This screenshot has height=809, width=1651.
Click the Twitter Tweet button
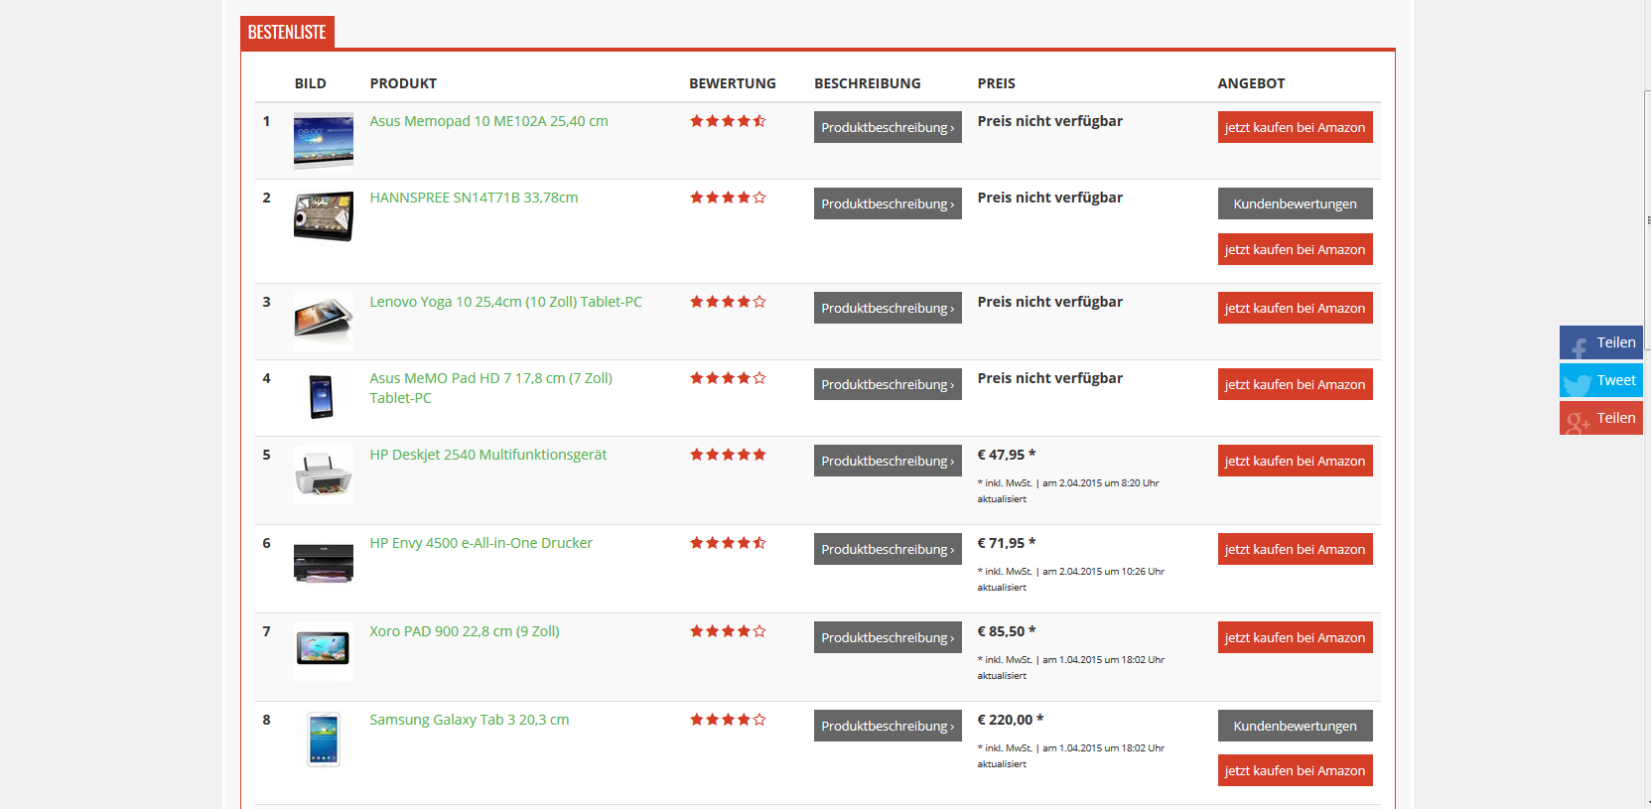[x=1600, y=380]
